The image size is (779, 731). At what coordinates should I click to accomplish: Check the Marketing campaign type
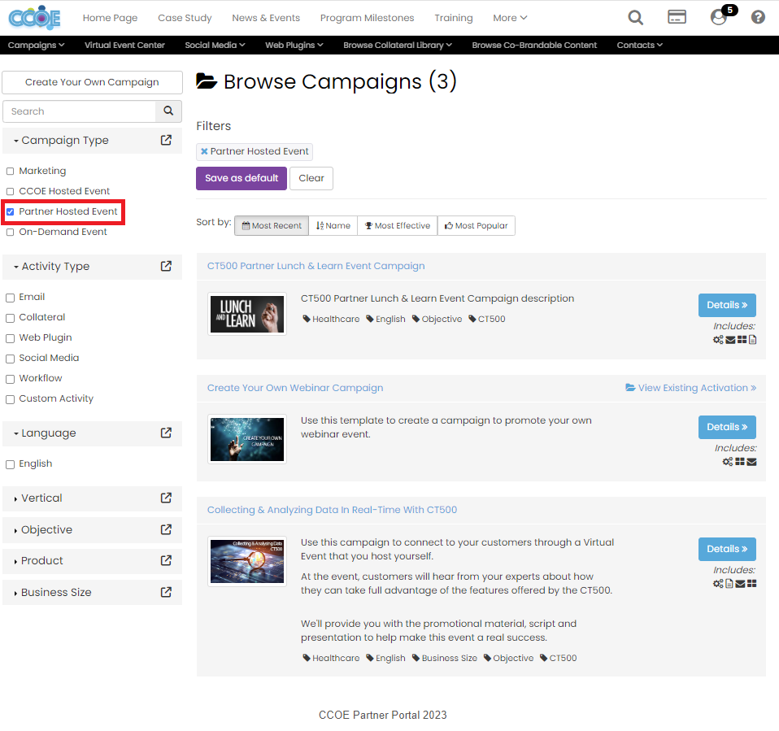point(10,171)
